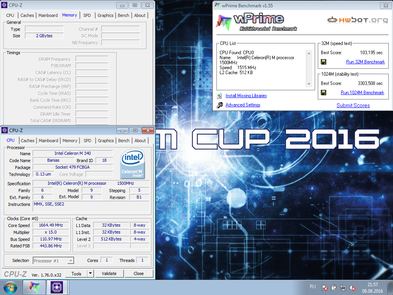
Task: Open the Tools button dropdown arrow
Action: tap(91, 273)
